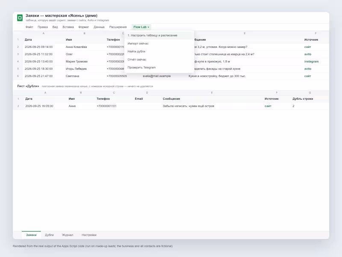Click 'Лист «Дубли»' section heading
342x257 pixels.
tap(28, 86)
